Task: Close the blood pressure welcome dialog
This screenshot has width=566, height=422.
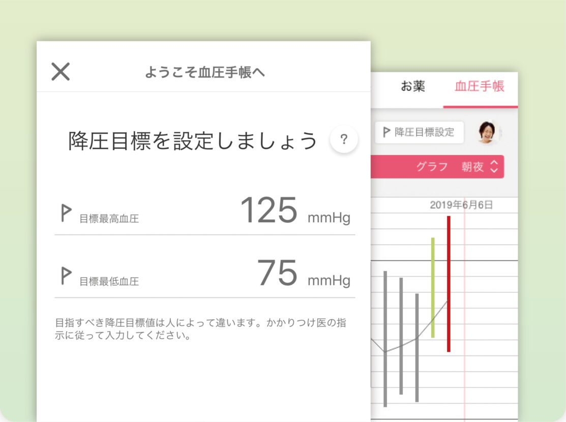Action: [x=61, y=72]
